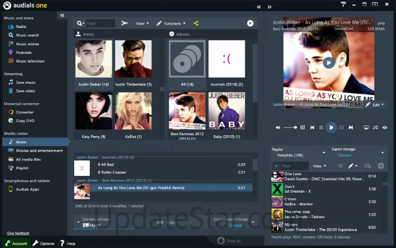This screenshot has height=248, width=396.
Task: Expand the Functions dropdown menu
Action: [172, 23]
